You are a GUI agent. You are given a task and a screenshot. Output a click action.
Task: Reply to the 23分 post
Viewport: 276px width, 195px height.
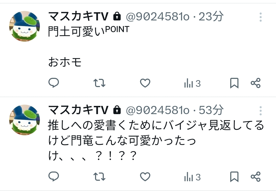pyautogui.click(x=54, y=83)
